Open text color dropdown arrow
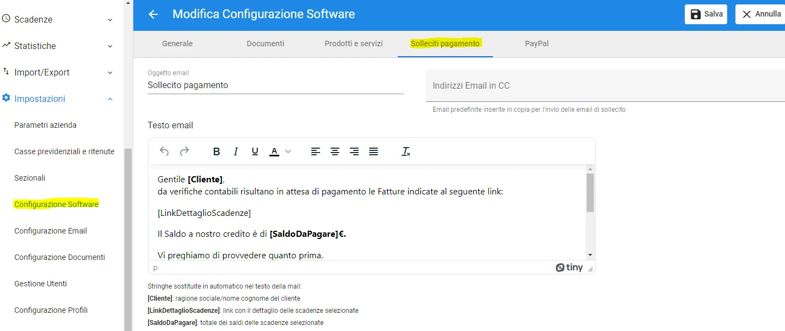The height and width of the screenshot is (331, 785). [x=288, y=151]
